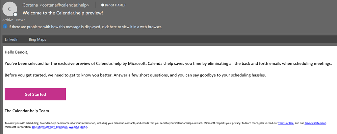The width and height of the screenshot is (337, 134).
Task: Click presence dot beside Benoit HAMET
Action: 103,5
